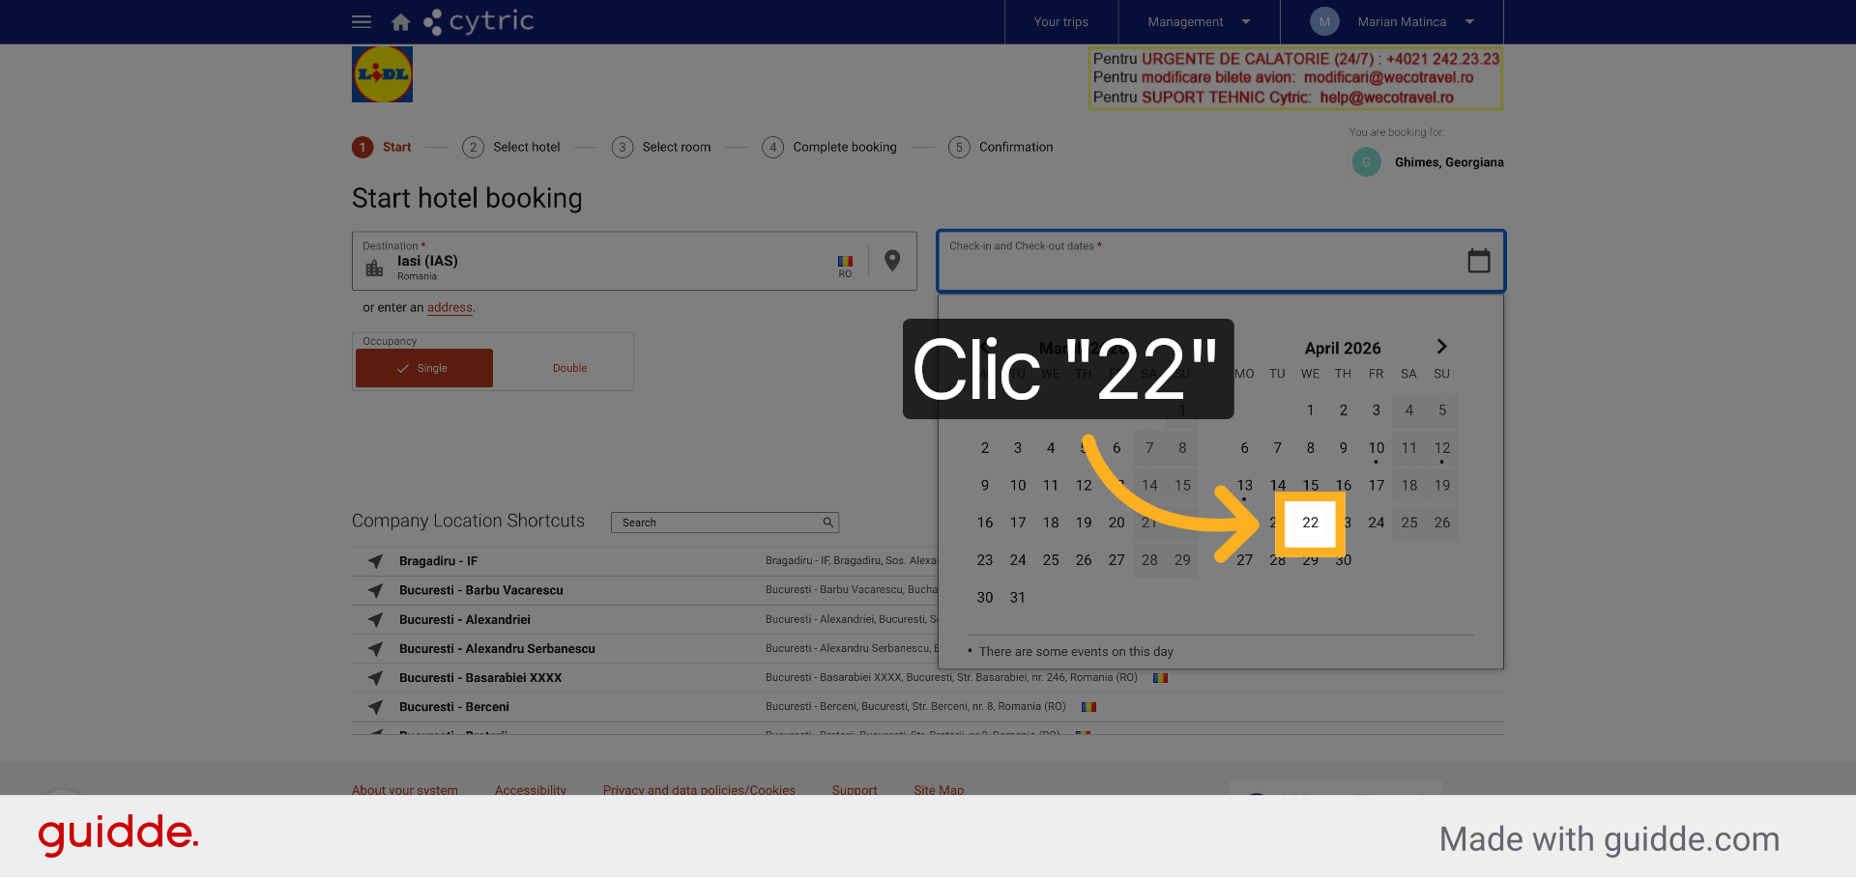Click arrow icon for Bucuresti - Alexandriei

[376, 620]
